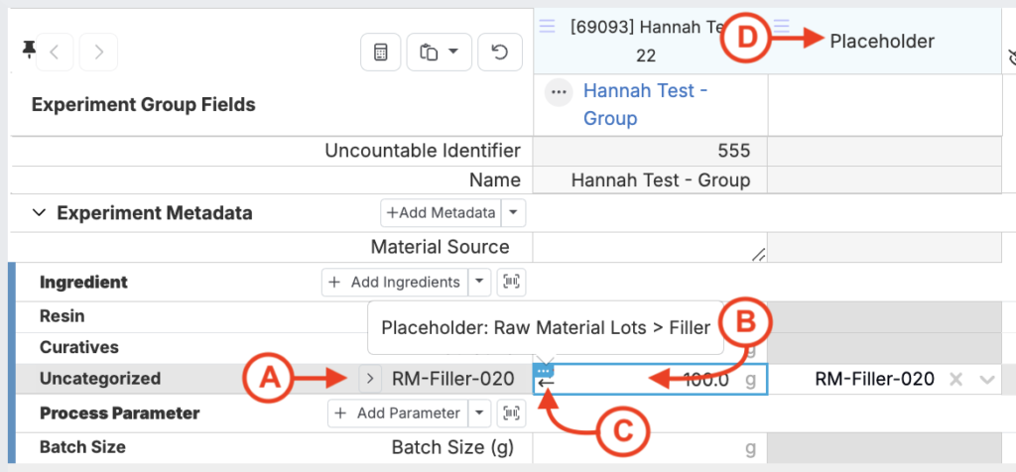This screenshot has height=472, width=1016.
Task: Open the Add Metadata dropdown arrow
Action: tap(513, 213)
